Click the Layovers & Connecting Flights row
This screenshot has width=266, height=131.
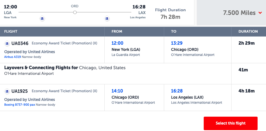click(x=133, y=74)
